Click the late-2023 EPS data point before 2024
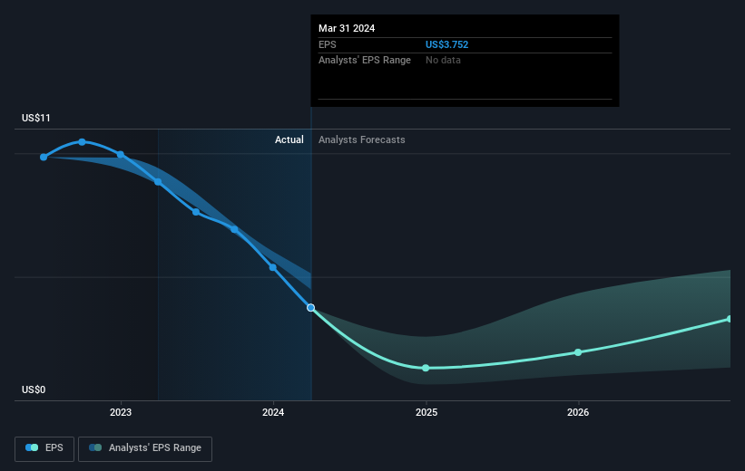 (x=234, y=229)
